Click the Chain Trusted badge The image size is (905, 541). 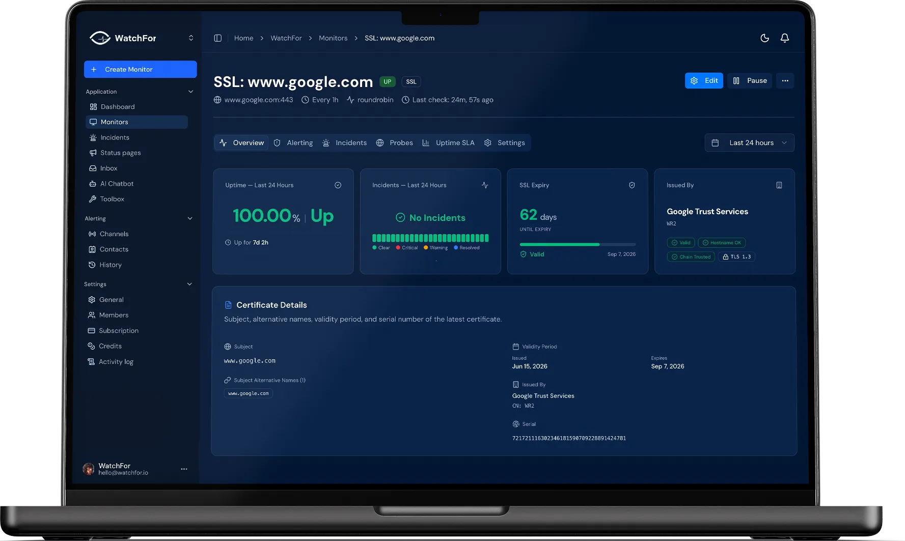tap(691, 257)
